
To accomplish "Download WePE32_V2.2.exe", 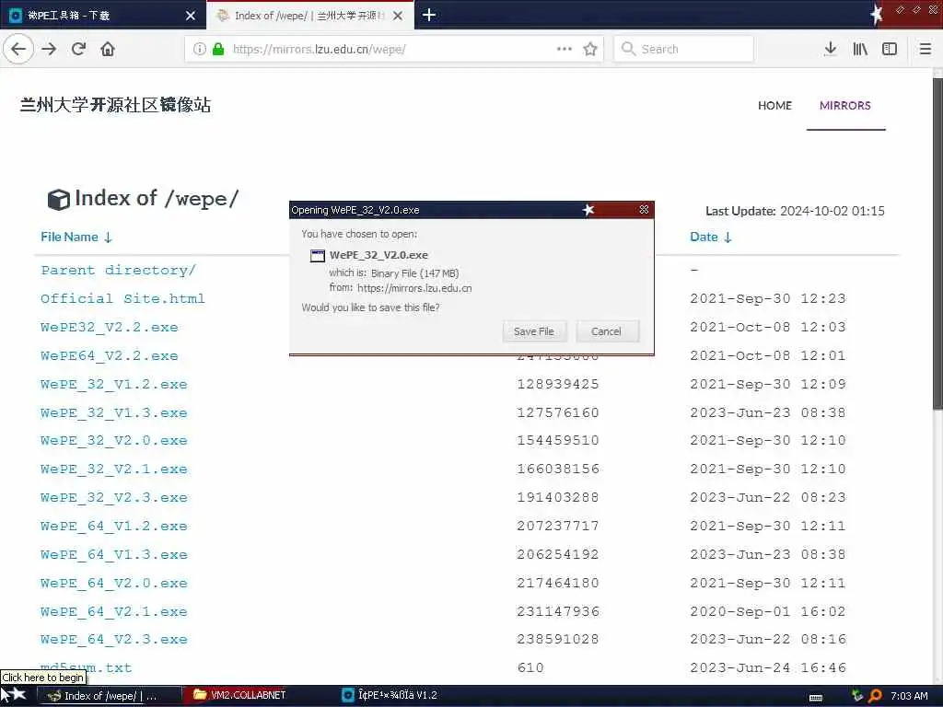I will (109, 327).
